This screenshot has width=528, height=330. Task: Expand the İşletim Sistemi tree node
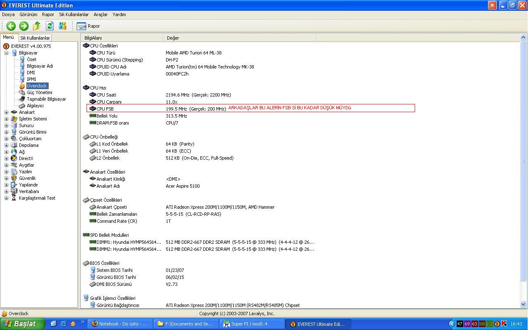(x=6, y=119)
